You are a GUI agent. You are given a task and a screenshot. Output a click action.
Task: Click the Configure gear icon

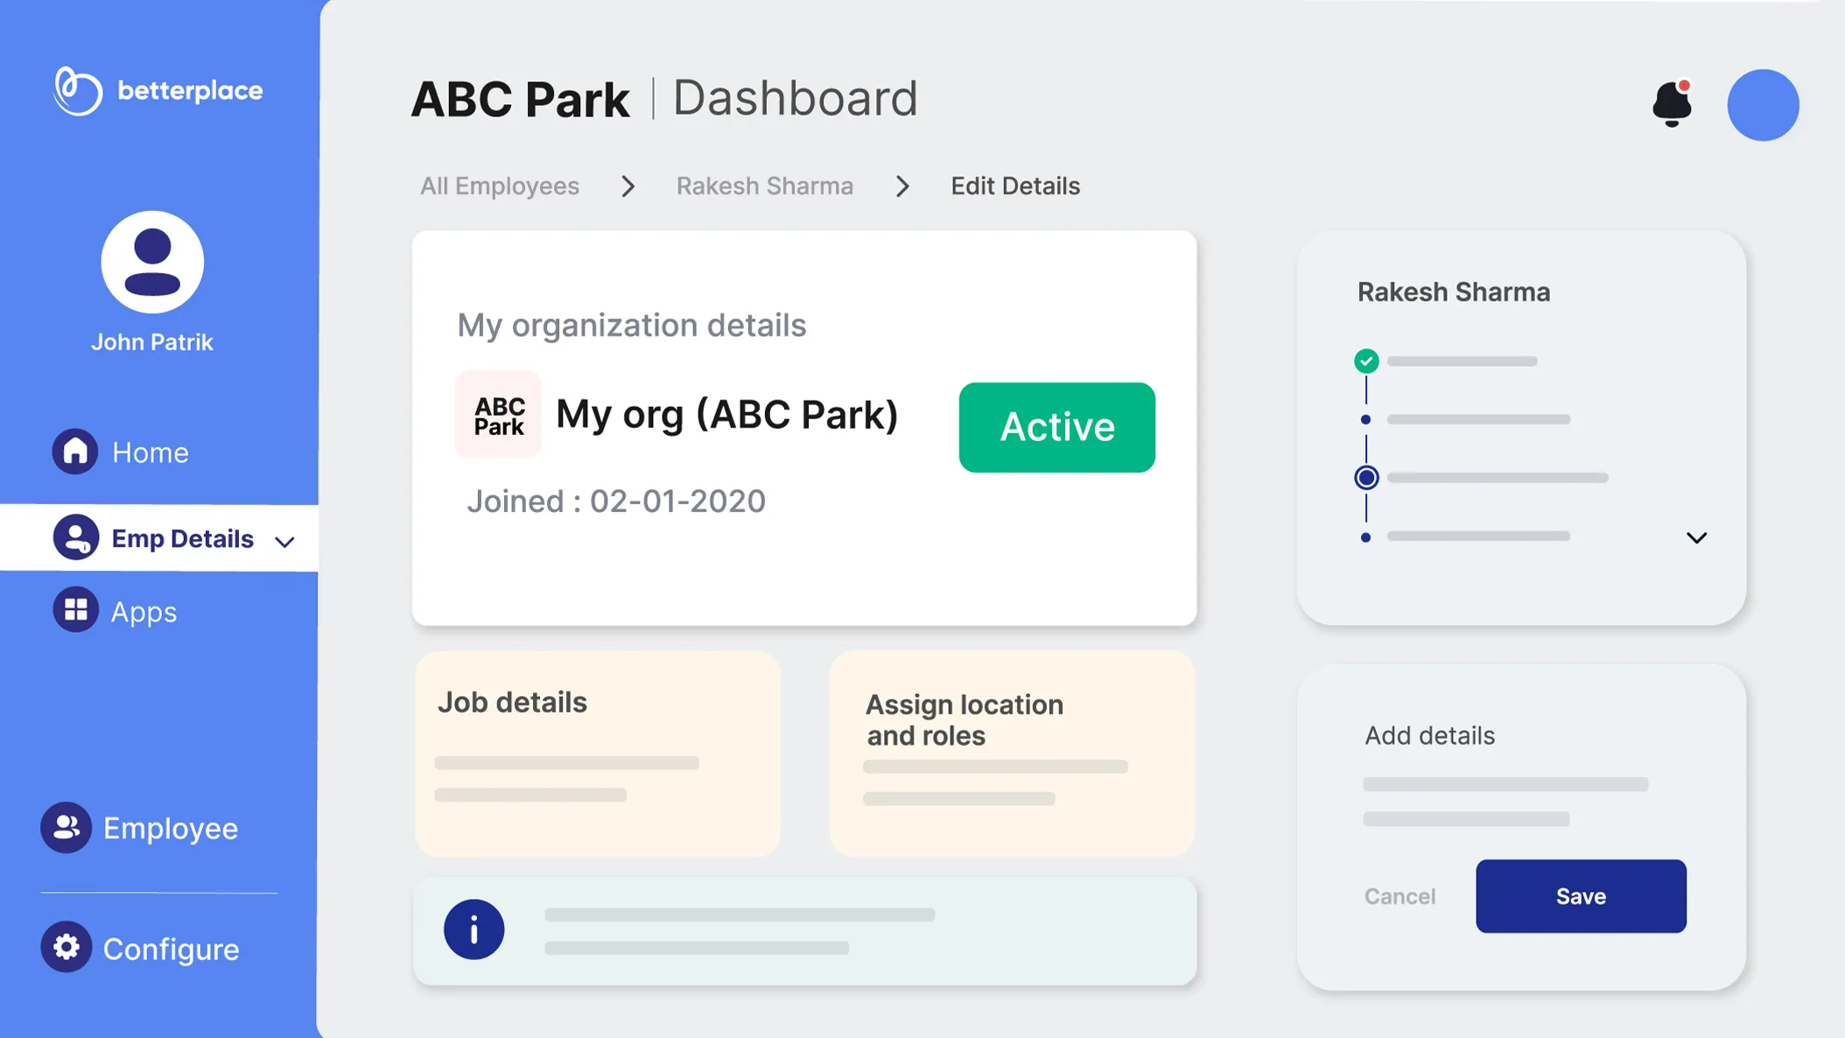(66, 947)
